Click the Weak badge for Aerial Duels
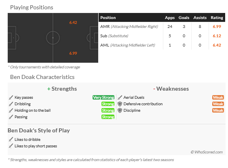This screenshot has width=228, height=168. [218, 98]
